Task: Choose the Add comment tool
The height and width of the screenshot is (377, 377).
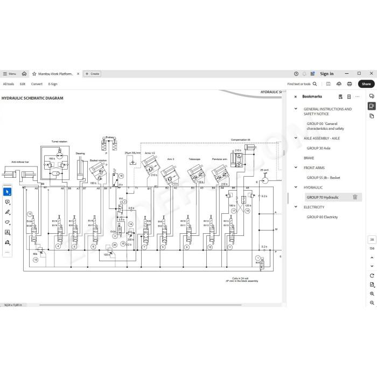Action: click(7, 202)
